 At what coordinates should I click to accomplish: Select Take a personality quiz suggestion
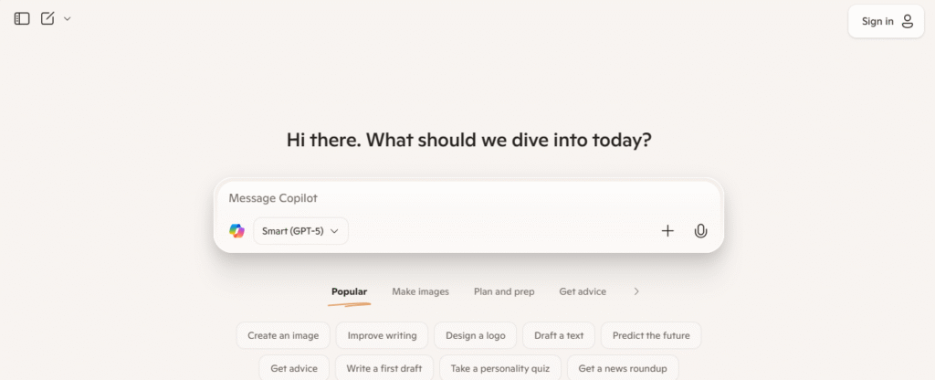click(499, 368)
